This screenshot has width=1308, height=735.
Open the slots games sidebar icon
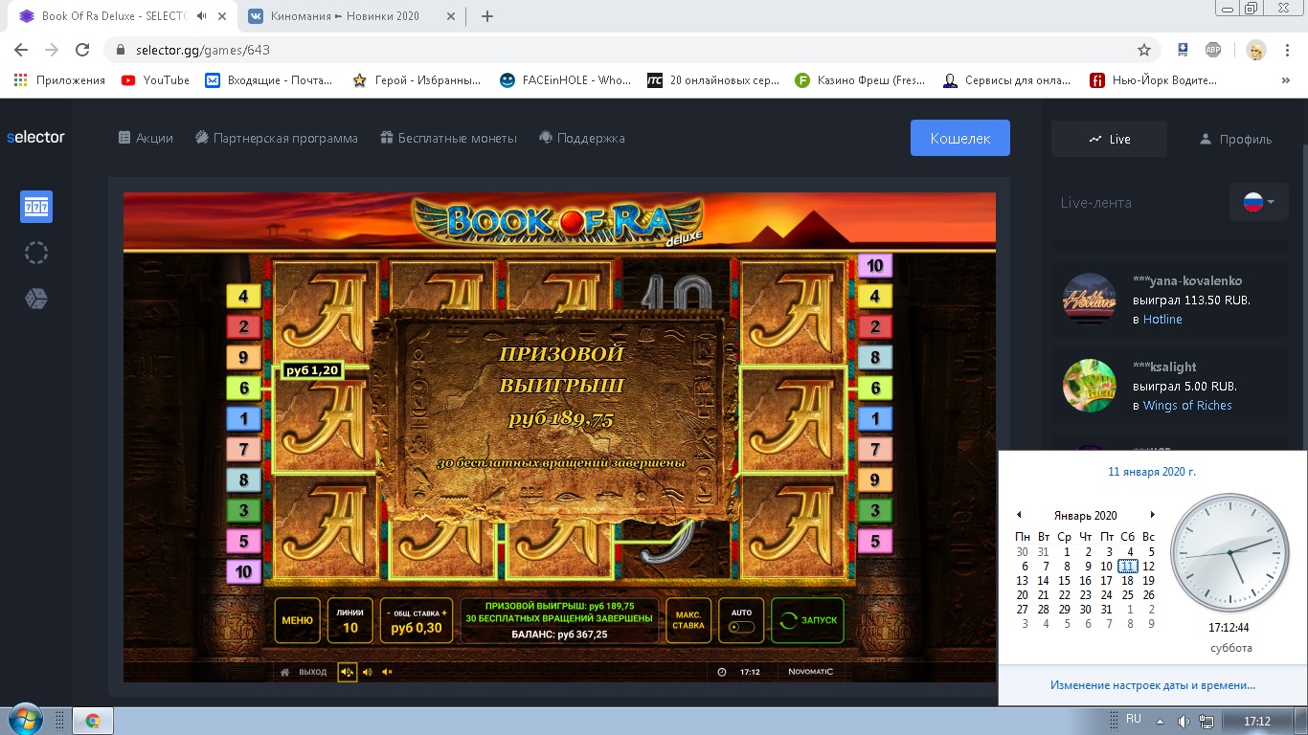(36, 207)
